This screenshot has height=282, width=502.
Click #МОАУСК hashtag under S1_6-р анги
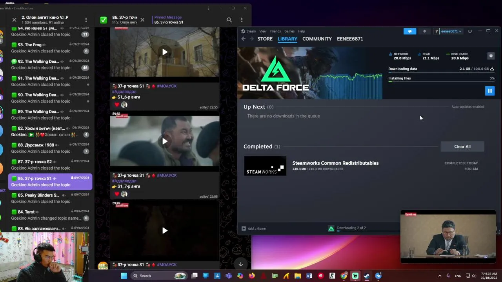167,86
